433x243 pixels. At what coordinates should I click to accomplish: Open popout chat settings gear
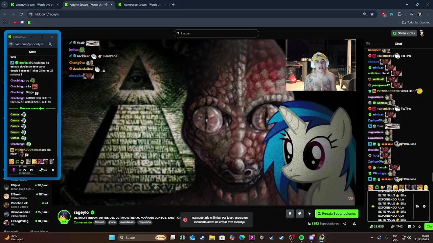coord(53,170)
